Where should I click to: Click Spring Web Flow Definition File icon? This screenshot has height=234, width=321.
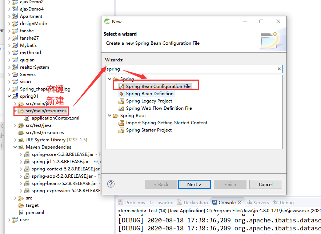[121, 108]
